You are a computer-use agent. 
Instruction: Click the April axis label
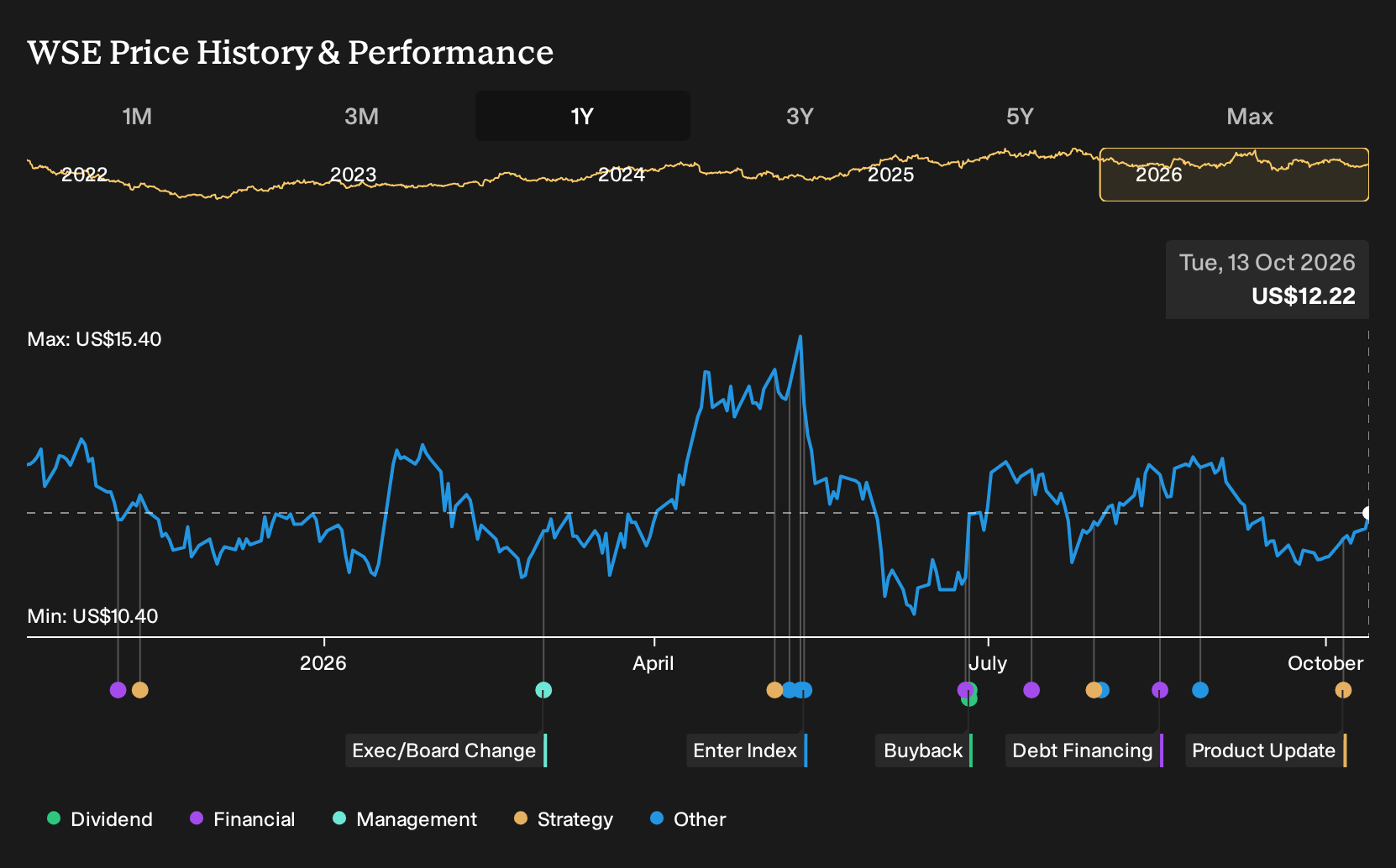653,663
